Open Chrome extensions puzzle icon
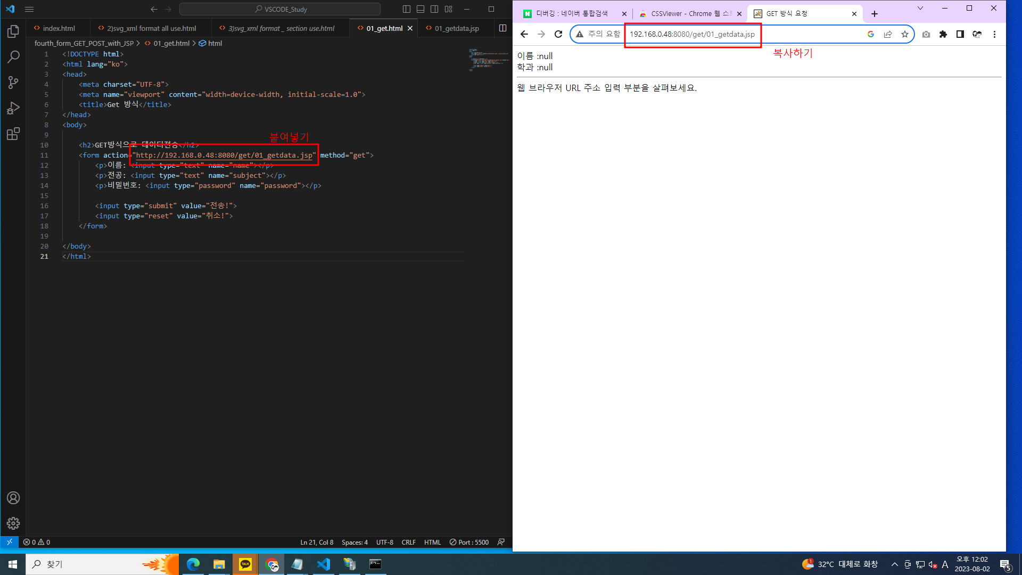1022x575 pixels. (943, 34)
